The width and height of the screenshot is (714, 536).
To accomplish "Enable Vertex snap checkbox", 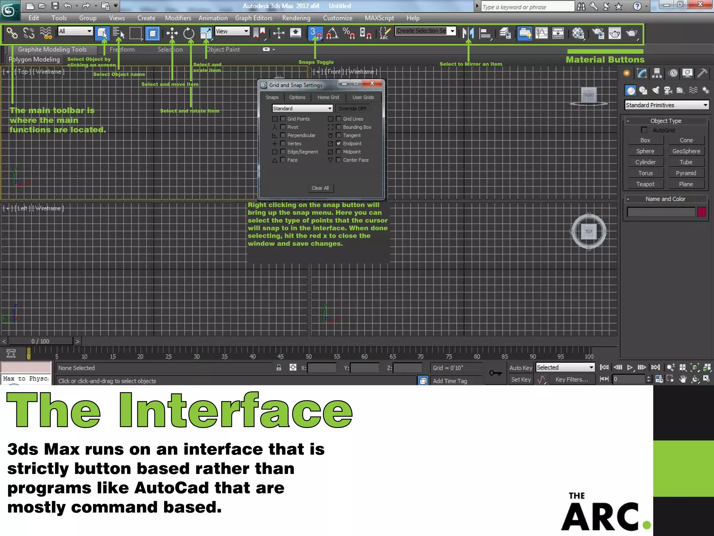I will [x=283, y=143].
